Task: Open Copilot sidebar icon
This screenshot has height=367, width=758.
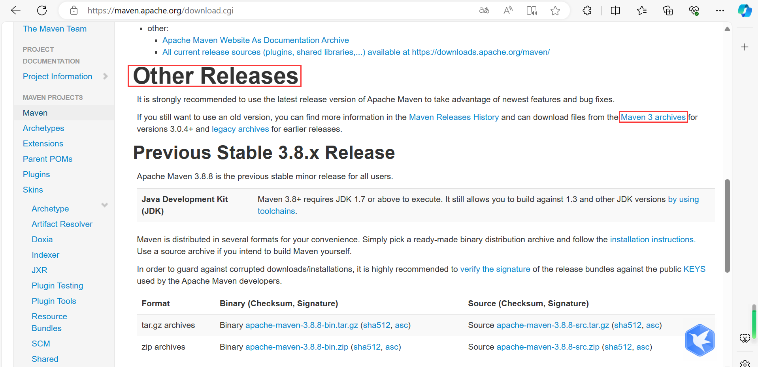Action: [745, 11]
